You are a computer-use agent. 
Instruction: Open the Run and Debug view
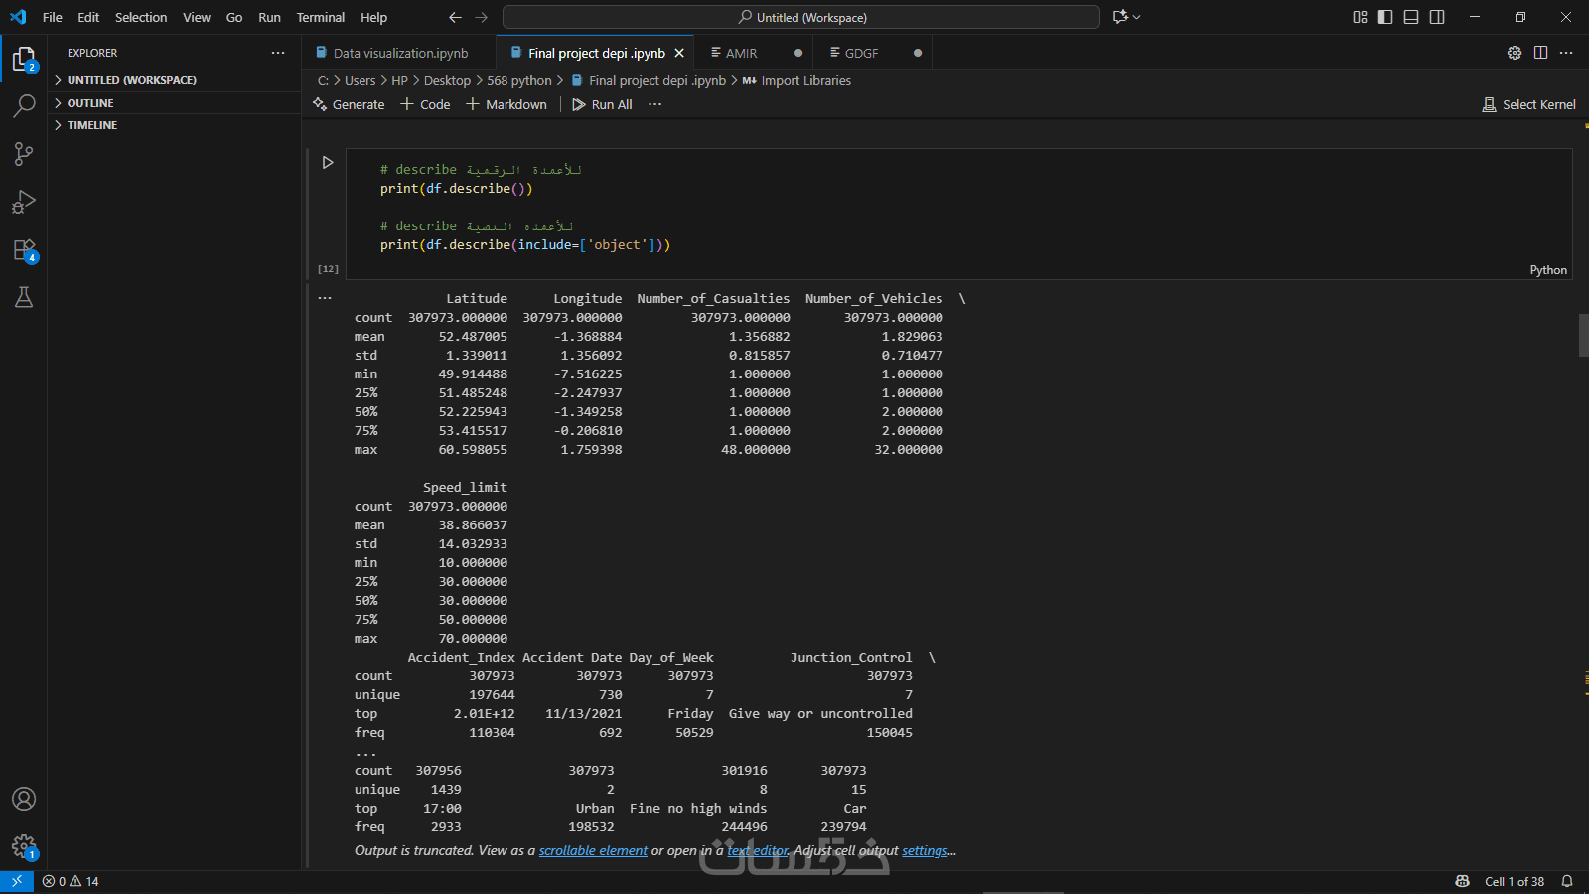pos(24,202)
